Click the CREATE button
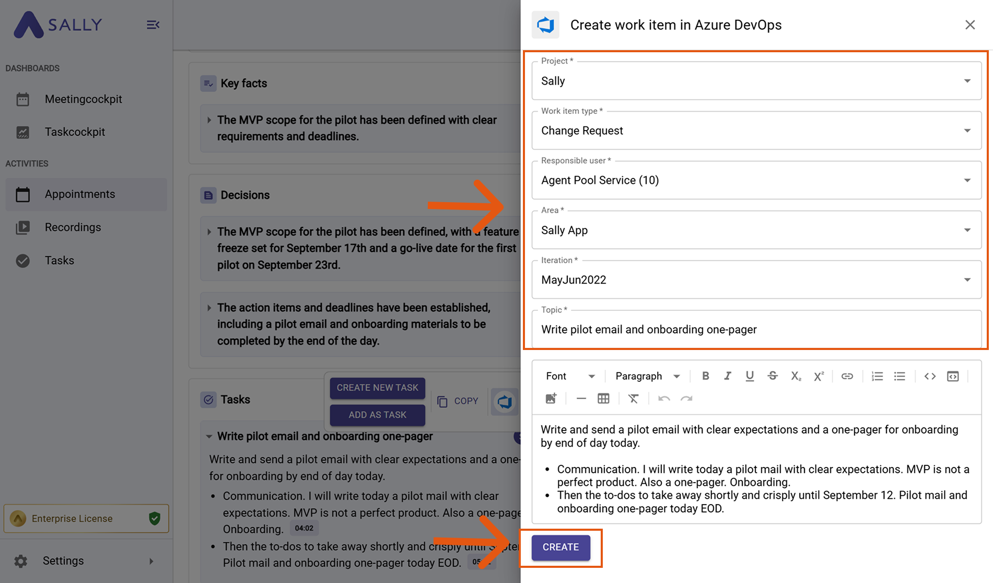This screenshot has width=993, height=583. click(560, 547)
